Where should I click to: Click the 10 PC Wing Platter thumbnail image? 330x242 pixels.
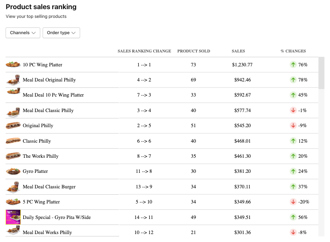pyautogui.click(x=13, y=64)
